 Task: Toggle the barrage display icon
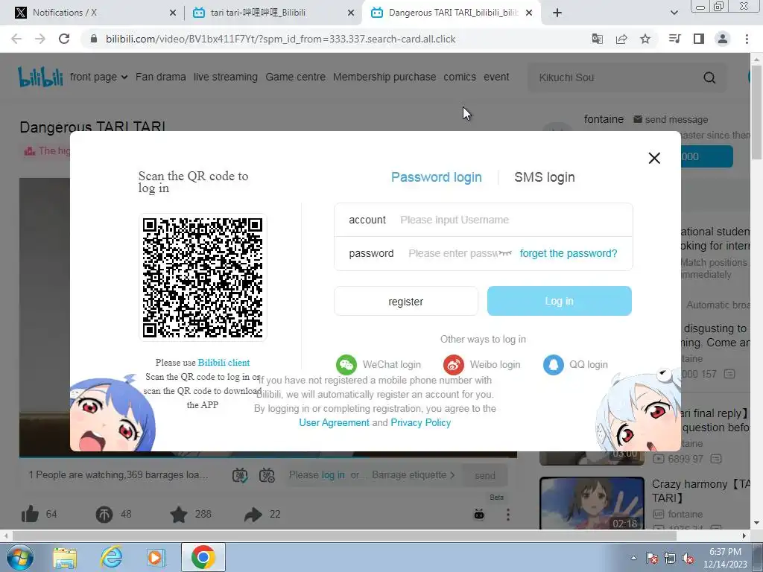pos(240,475)
